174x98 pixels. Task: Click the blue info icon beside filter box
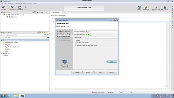[48, 38]
